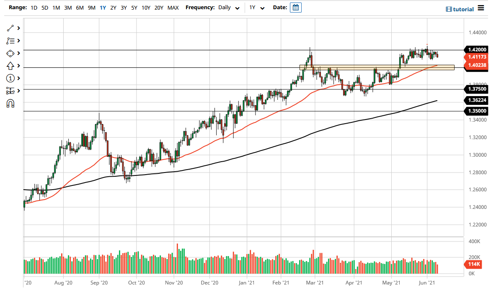This screenshot has width=491, height=292.
Task: Open the Frequency Daily dropdown
Action: [229, 8]
